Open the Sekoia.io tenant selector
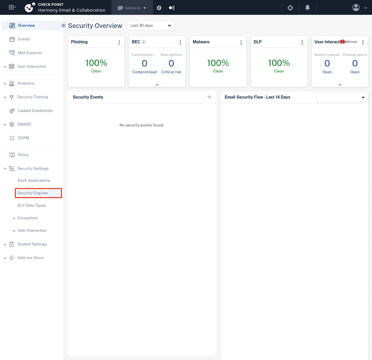This screenshot has width=372, height=360. click(x=132, y=8)
